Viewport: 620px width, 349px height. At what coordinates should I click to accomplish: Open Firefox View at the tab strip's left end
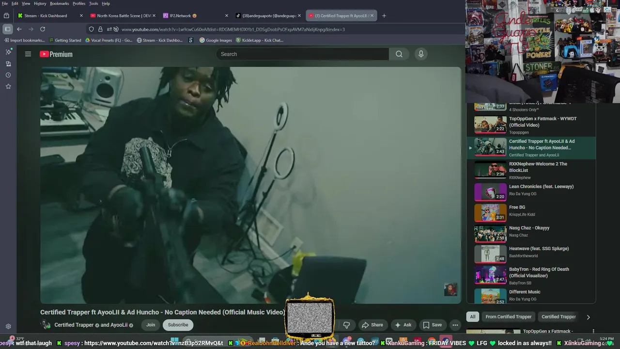pos(7,16)
